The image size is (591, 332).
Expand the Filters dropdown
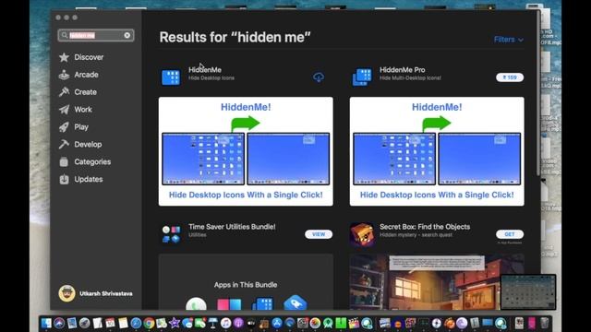pos(509,40)
